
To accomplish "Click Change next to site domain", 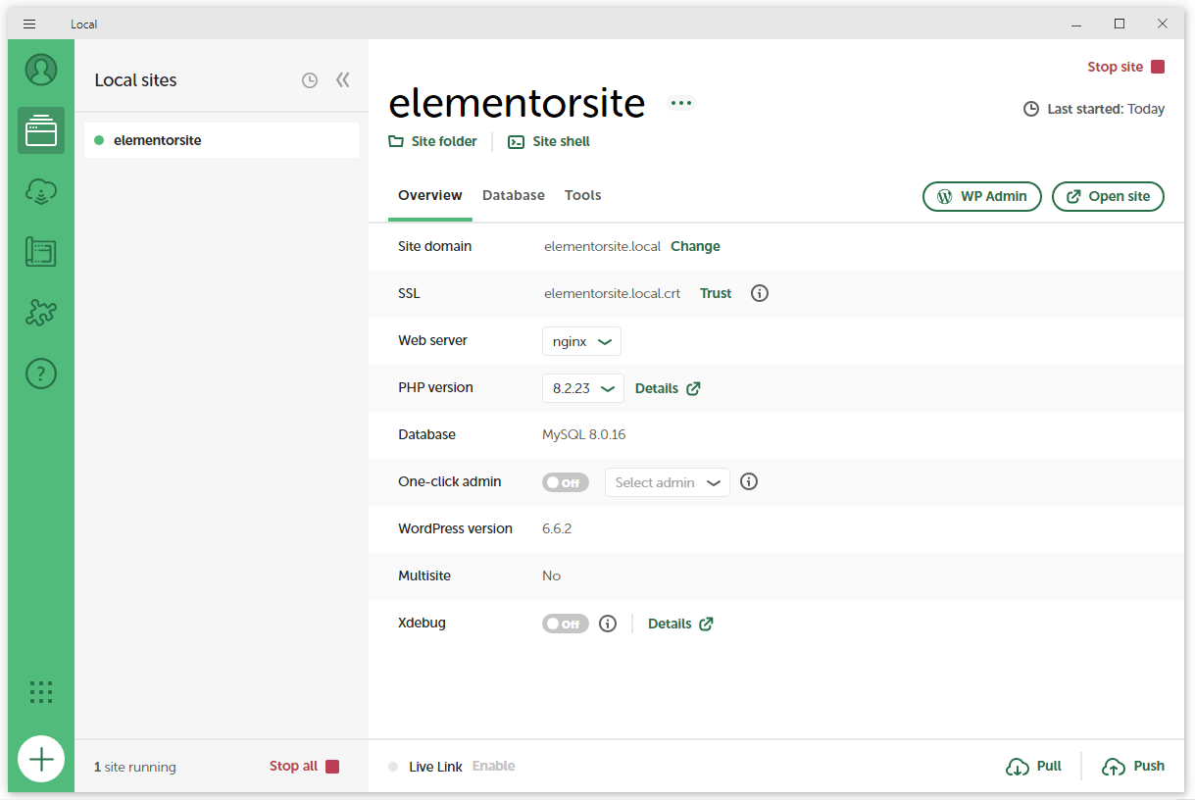I will point(695,246).
